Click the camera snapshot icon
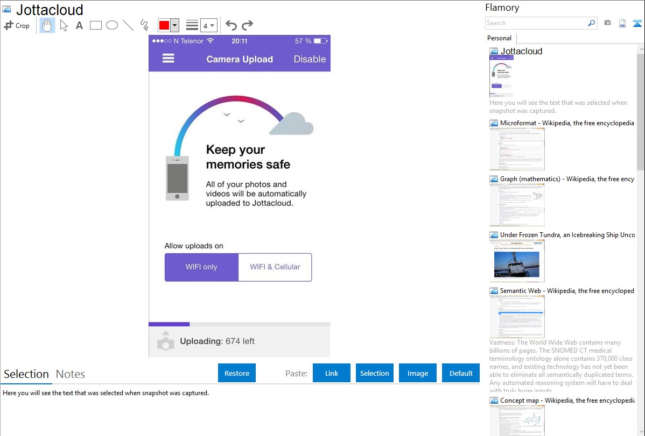Screen dimensions: 645x436 [x=607, y=23]
